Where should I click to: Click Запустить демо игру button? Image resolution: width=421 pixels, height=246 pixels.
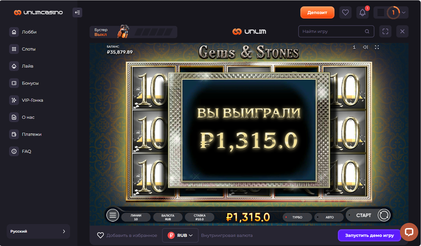click(369, 235)
